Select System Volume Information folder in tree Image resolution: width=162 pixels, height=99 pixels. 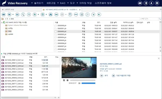[x=18, y=25]
